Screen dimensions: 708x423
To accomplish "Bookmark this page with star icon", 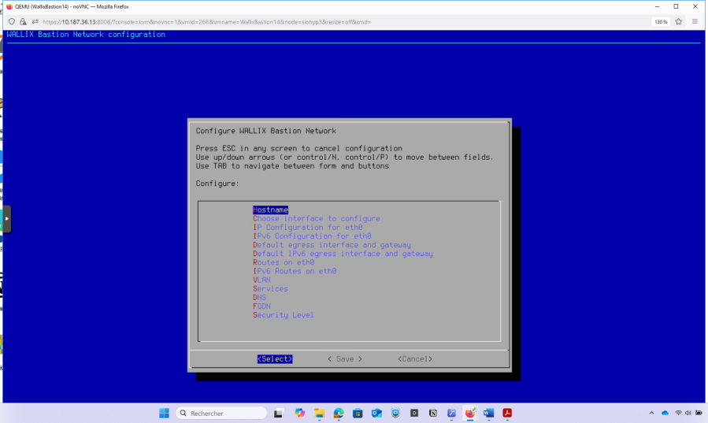I will coord(678,21).
